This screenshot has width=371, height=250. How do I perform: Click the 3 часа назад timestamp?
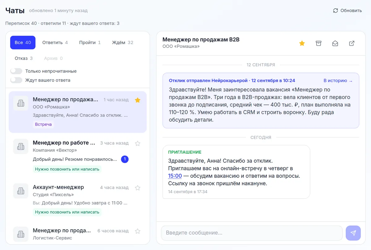(x=114, y=143)
